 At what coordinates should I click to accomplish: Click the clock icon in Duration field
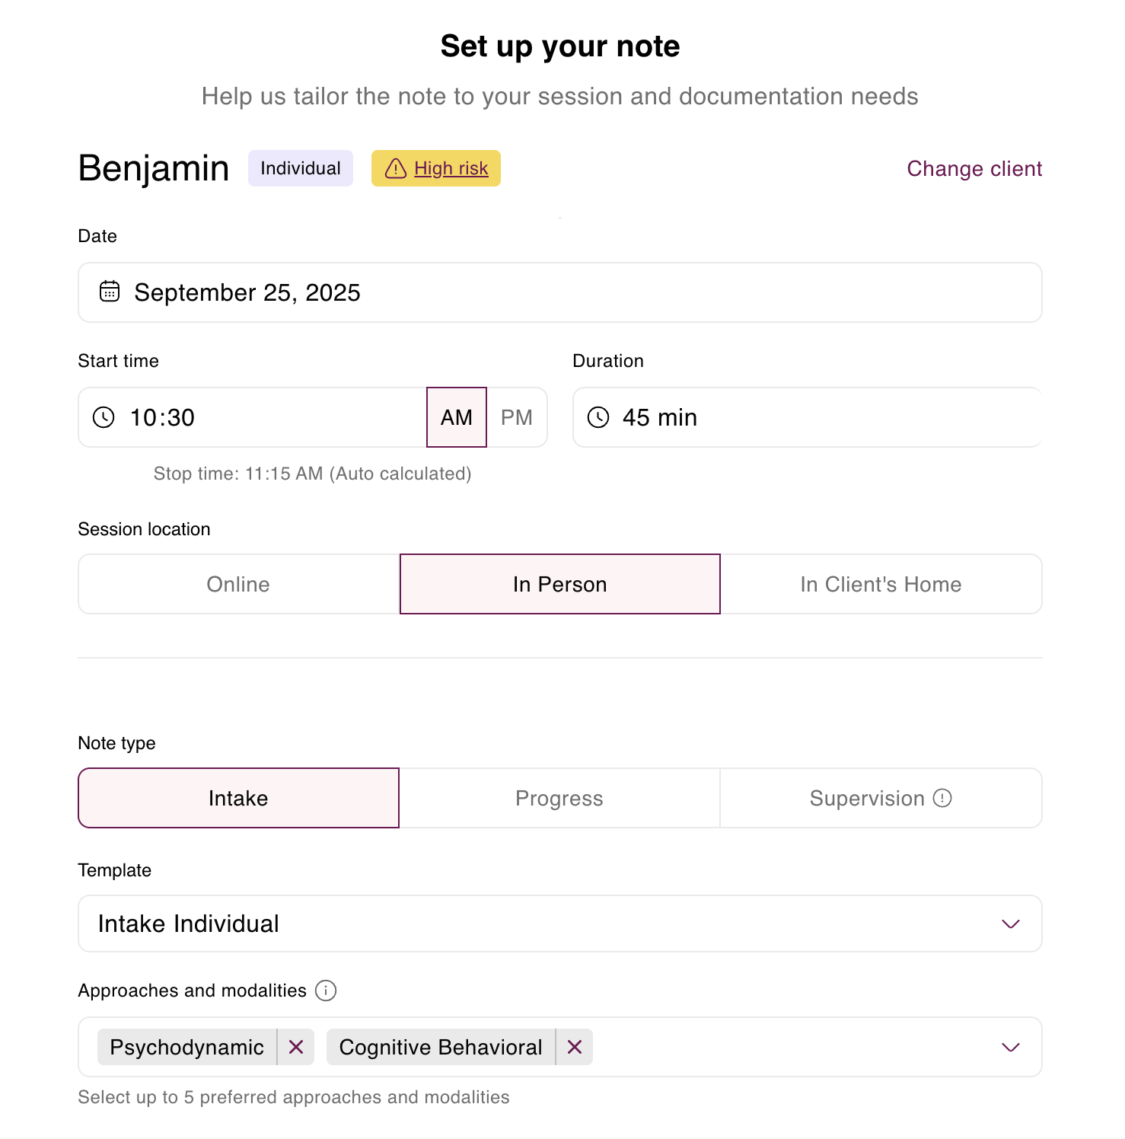pos(599,417)
